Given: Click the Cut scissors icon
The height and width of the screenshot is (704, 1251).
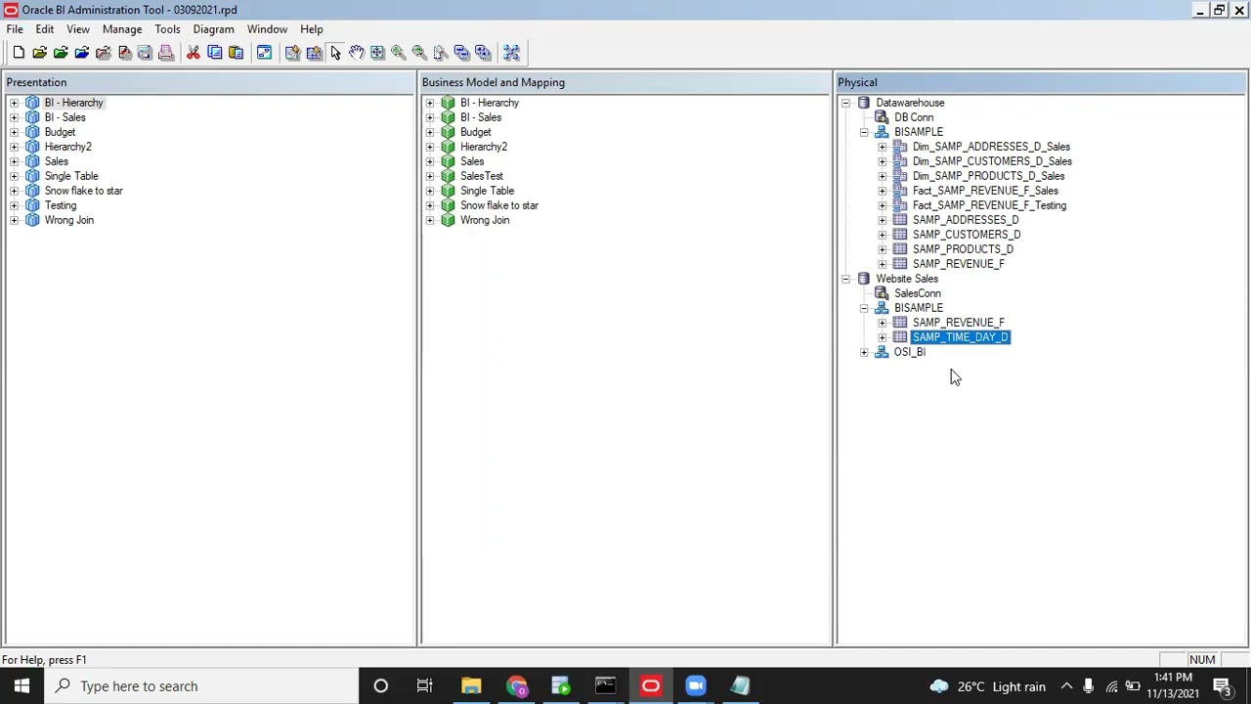Looking at the screenshot, I should coord(194,53).
